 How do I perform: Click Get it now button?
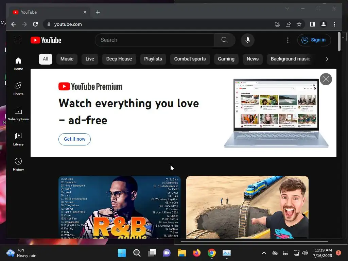click(74, 139)
